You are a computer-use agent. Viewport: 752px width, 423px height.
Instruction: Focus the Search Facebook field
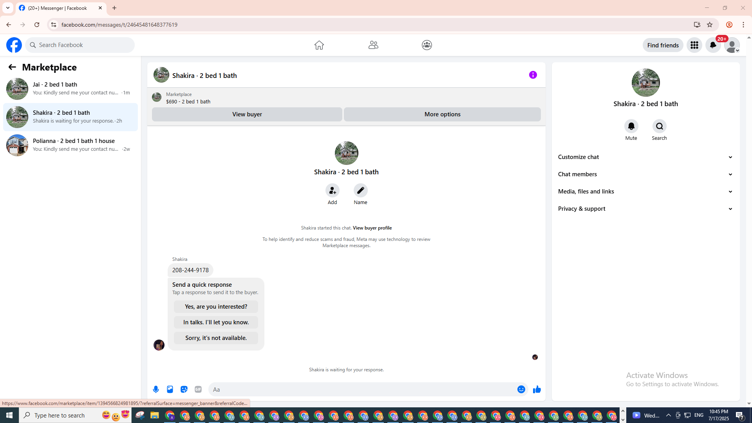[x=80, y=45]
